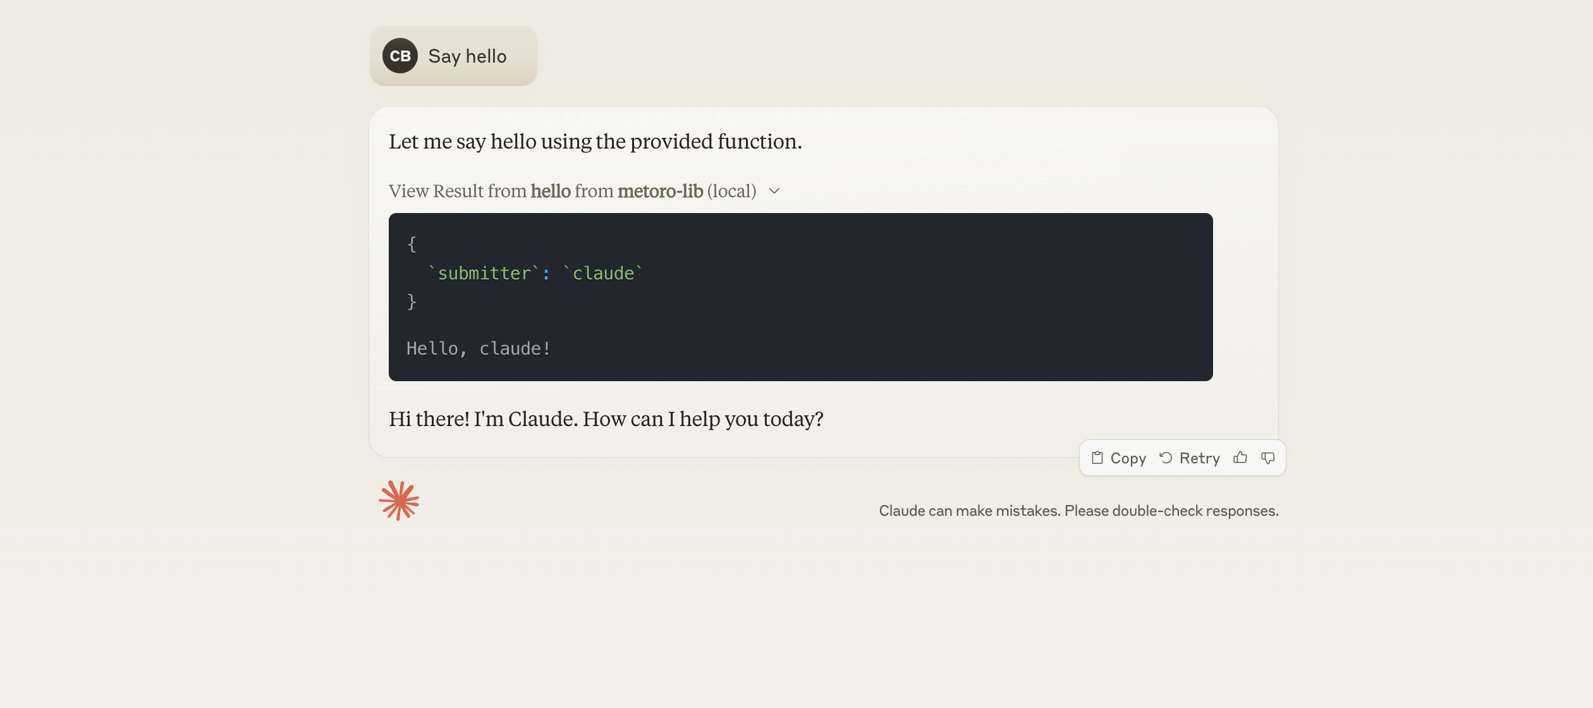Click the Claude starburst logo
The image size is (1593, 708).
[399, 499]
